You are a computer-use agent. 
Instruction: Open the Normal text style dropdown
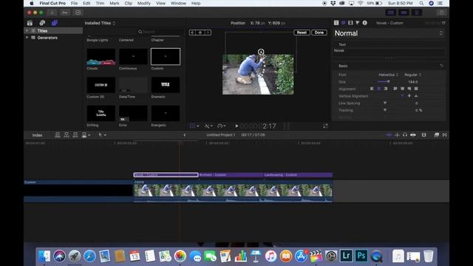point(389,33)
